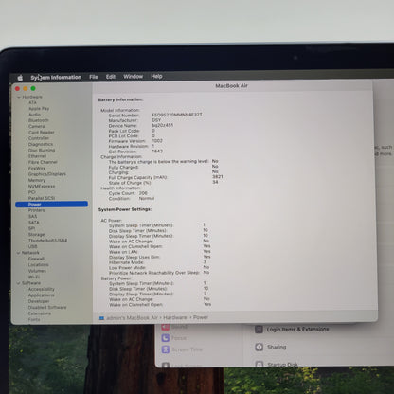
Task: Collapse the Software section in sidebar
Action: click(x=18, y=283)
